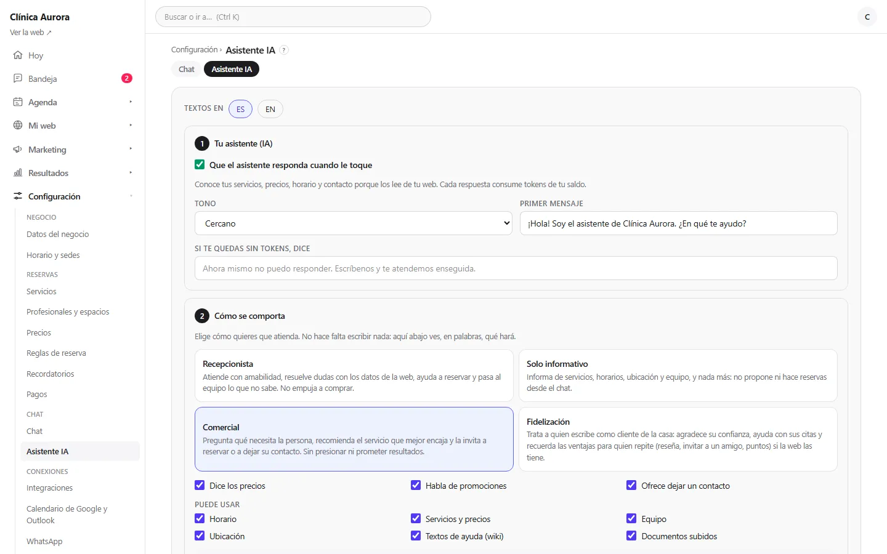Screen dimensions: 887x554
Task: Click the out-of-tokens message field
Action: [x=516, y=268]
